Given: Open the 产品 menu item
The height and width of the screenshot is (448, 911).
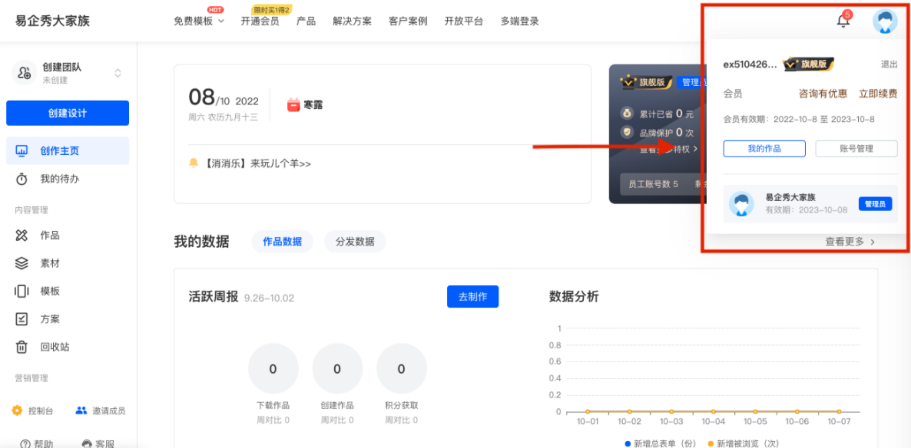Looking at the screenshot, I should click(306, 21).
